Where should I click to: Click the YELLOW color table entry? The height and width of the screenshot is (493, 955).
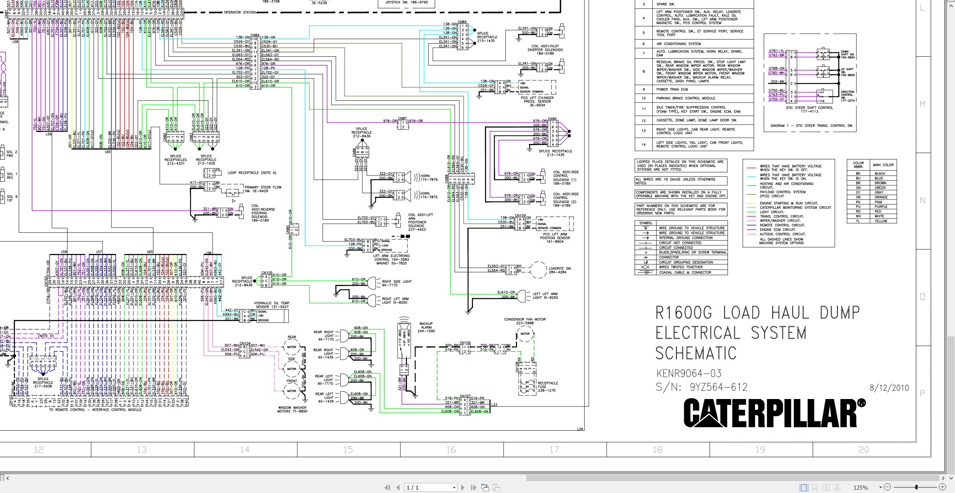(x=881, y=221)
